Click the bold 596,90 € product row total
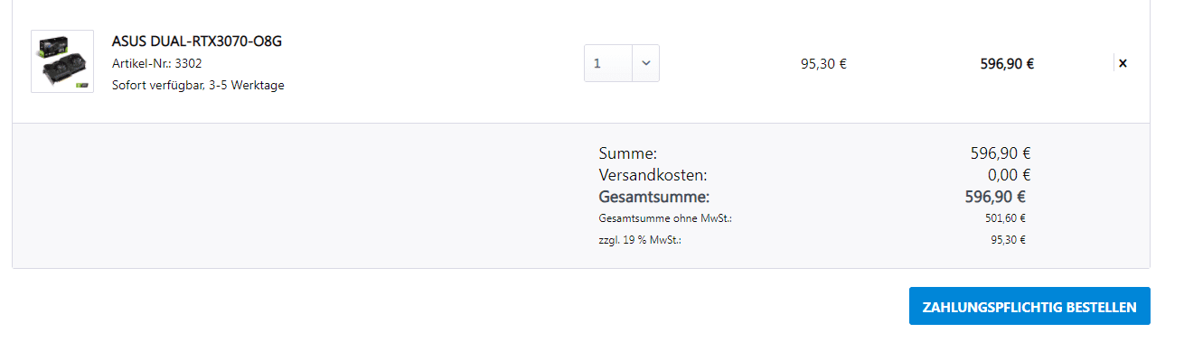 click(x=1007, y=64)
